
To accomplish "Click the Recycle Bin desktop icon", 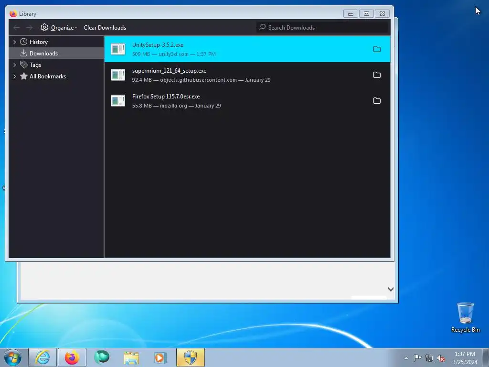I will pyautogui.click(x=465, y=317).
